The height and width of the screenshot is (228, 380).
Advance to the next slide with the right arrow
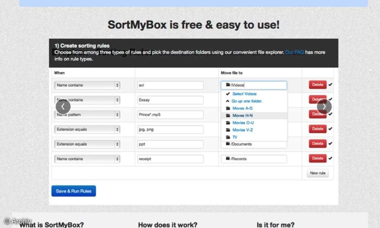click(x=324, y=107)
